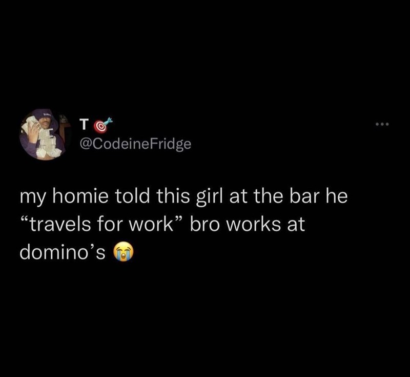Viewport: 410px width, 377px height.
Task: Click "bro" in the second line
Action: tap(204, 225)
